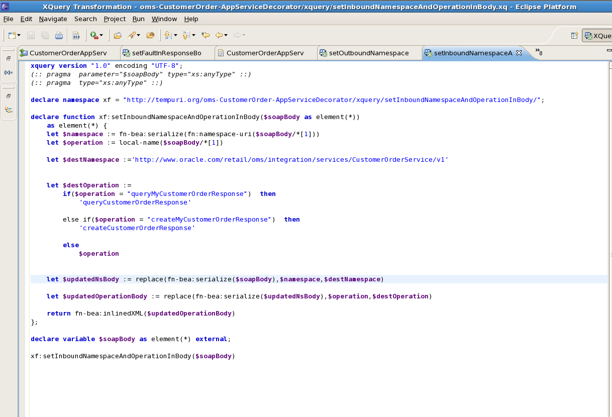Open the Search menu
This screenshot has height=417, width=612.
85,19
